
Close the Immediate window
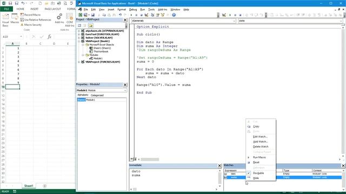pos(219,165)
